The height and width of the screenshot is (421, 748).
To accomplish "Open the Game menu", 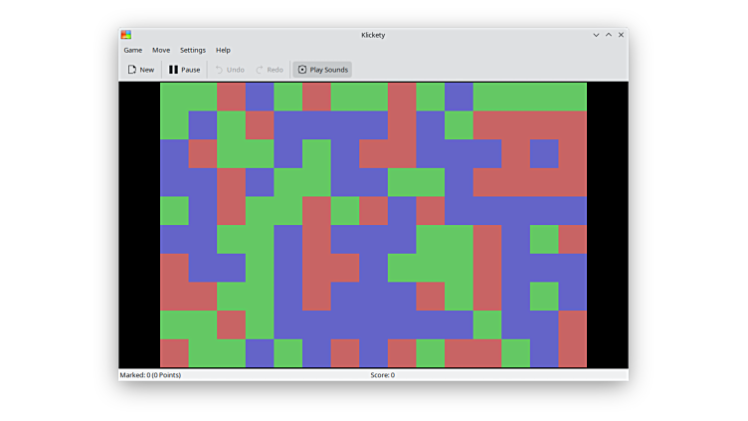I will click(x=132, y=50).
